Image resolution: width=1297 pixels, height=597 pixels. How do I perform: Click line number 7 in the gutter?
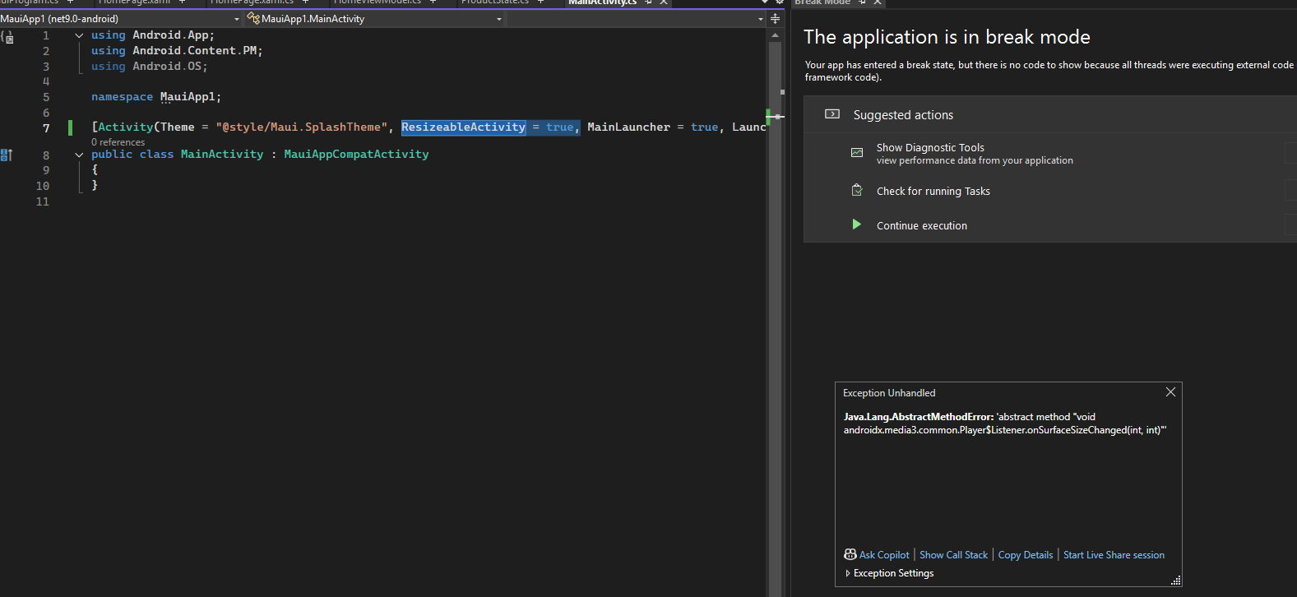coord(46,127)
